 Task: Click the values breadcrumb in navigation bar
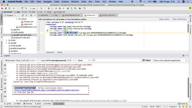48,12
